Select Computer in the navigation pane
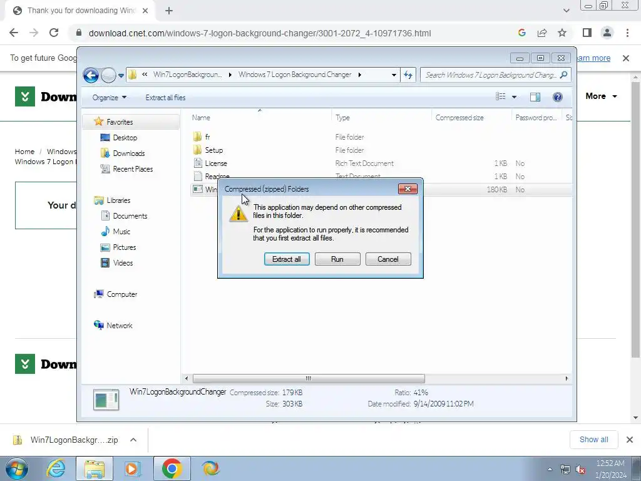Viewport: 641px width, 481px height. (x=122, y=294)
